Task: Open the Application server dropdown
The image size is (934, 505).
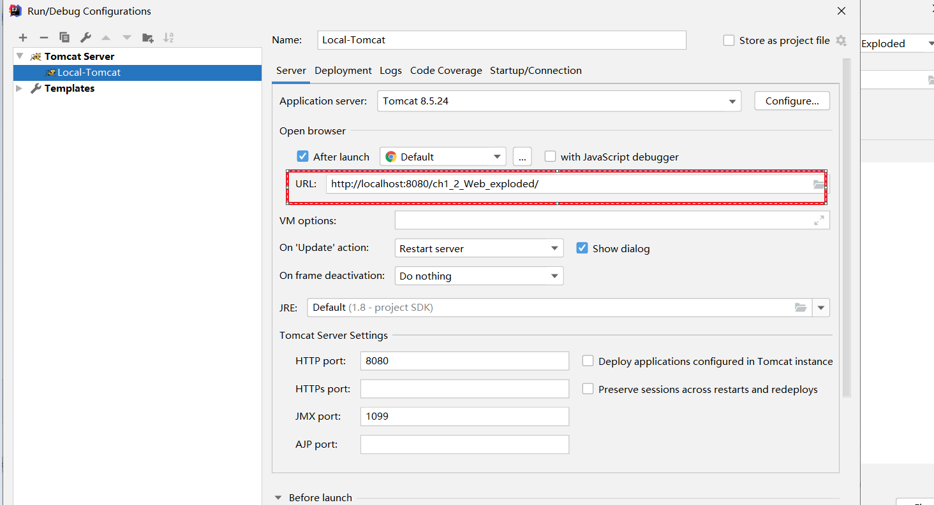Action: (x=559, y=101)
